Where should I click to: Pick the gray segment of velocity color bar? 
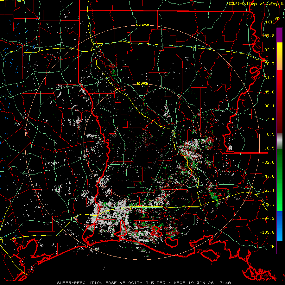pos(280,141)
